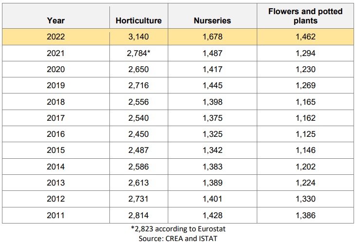This screenshot has width=355, height=243.
Task: Select the 1,383 nurseries value
Action: coord(213,167)
